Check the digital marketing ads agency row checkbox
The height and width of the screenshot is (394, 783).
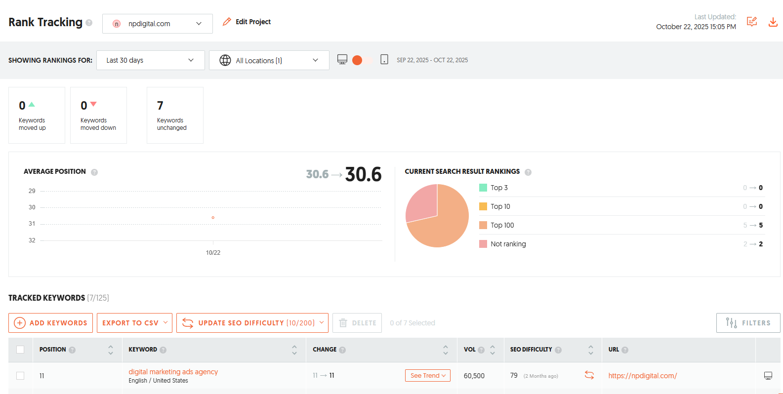tap(20, 376)
